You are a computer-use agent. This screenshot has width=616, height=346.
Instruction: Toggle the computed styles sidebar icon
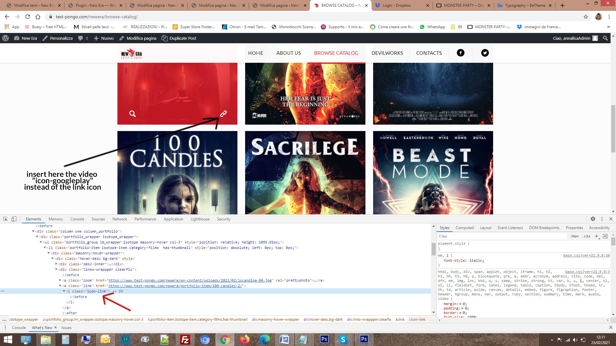click(605, 236)
